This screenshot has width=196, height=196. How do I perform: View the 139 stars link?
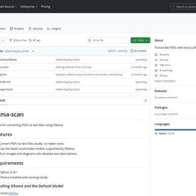(165, 65)
